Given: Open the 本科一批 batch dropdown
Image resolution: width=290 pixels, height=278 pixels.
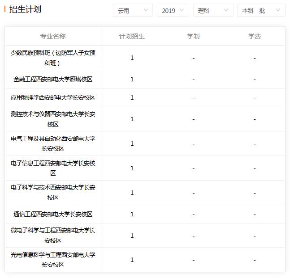Looking at the screenshot, I should point(261,10).
